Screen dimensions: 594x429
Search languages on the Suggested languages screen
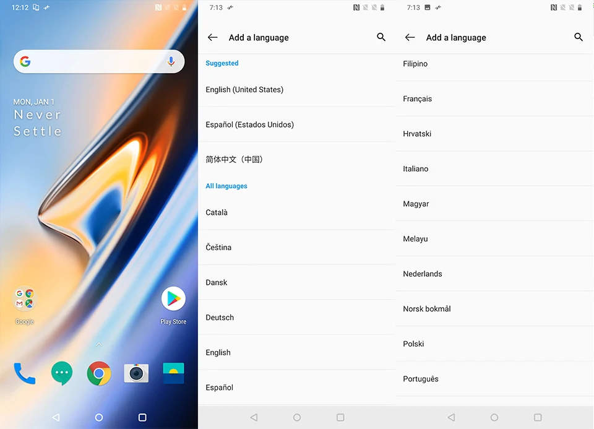[381, 37]
